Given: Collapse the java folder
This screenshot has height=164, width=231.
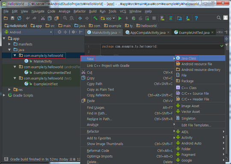Looking at the screenshot, I should coord(9,50).
